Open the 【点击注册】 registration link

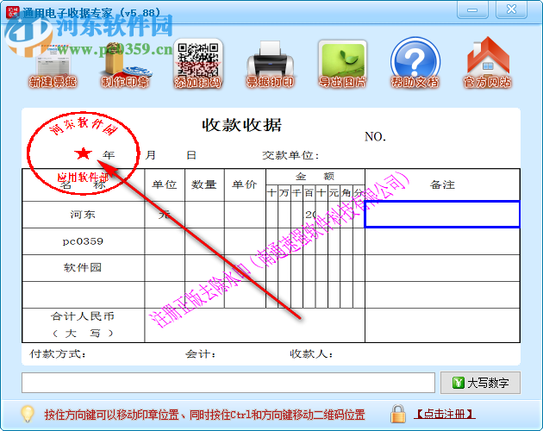pos(445,414)
